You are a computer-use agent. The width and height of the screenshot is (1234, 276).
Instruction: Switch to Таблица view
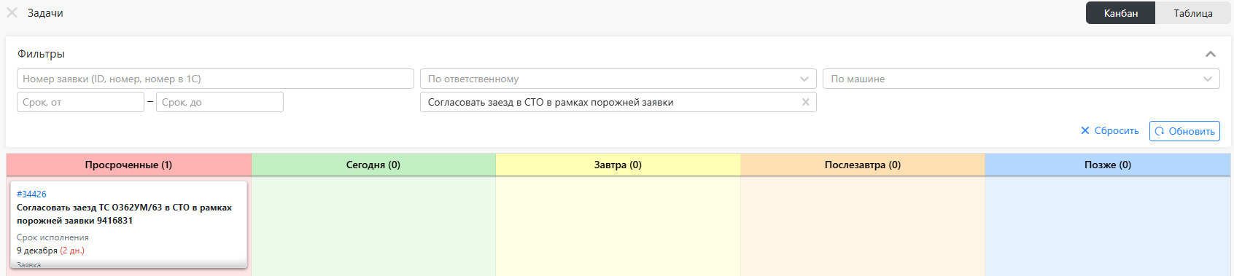(1192, 13)
